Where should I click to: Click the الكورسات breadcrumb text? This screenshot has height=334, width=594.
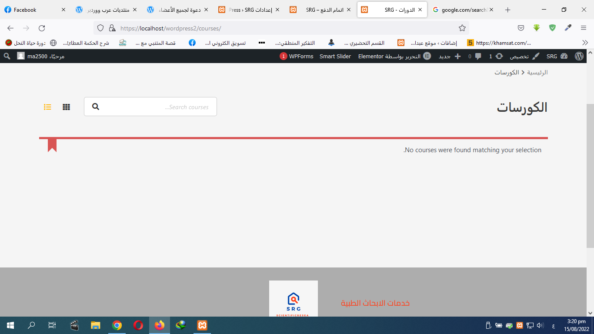click(507, 72)
